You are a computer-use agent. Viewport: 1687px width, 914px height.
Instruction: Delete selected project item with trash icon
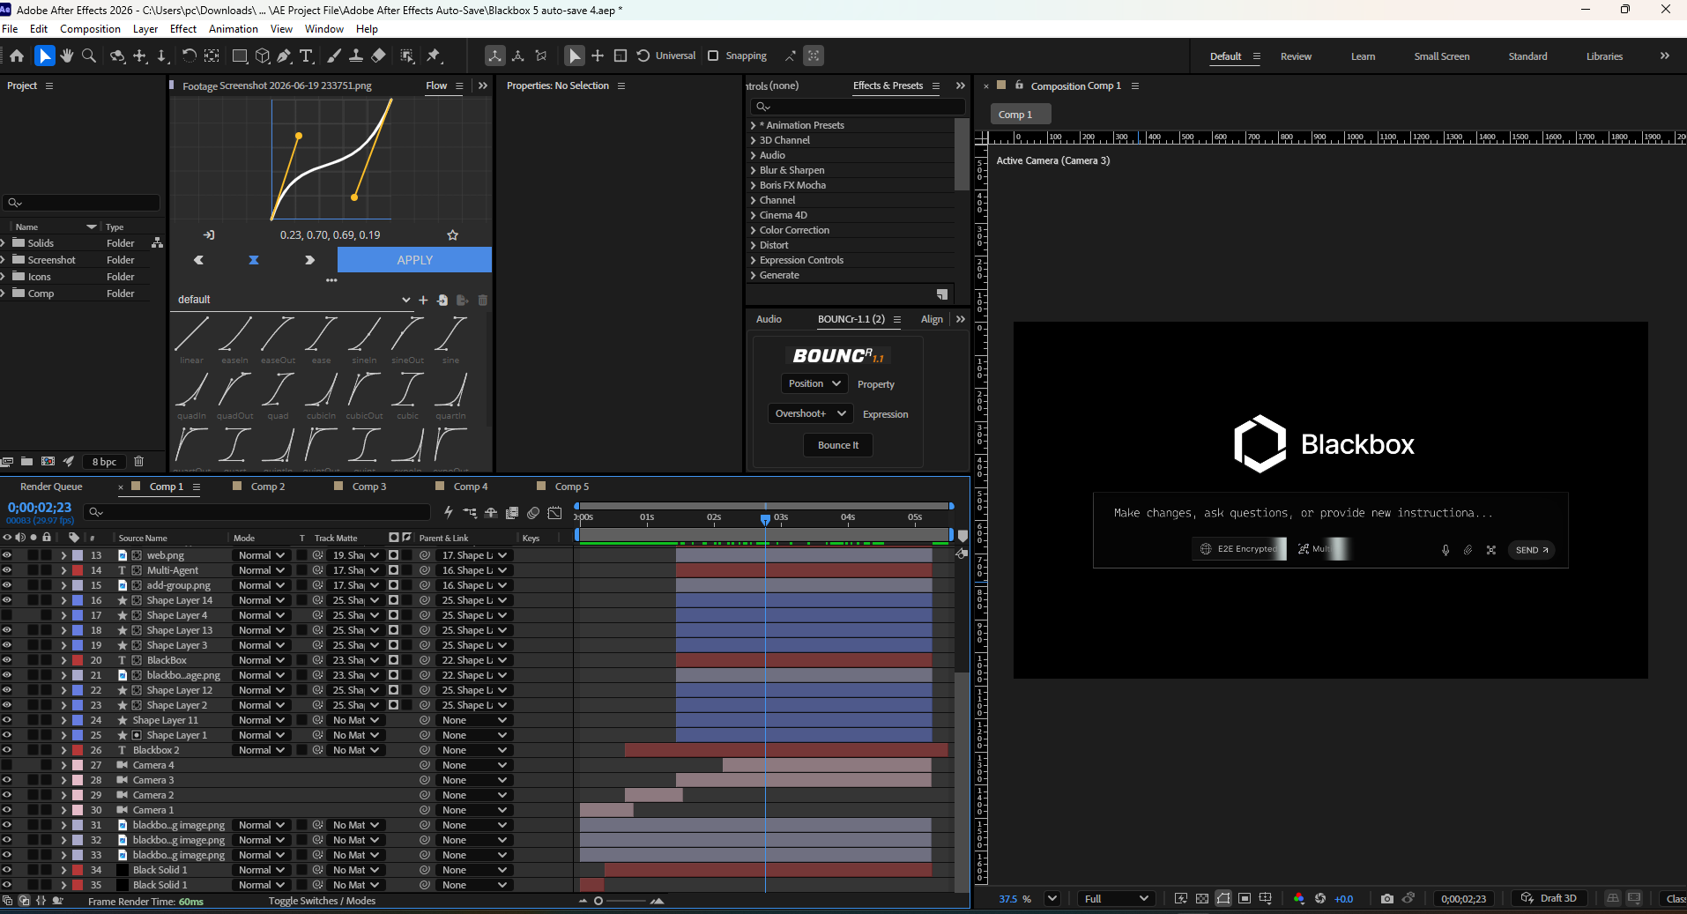[x=138, y=461]
